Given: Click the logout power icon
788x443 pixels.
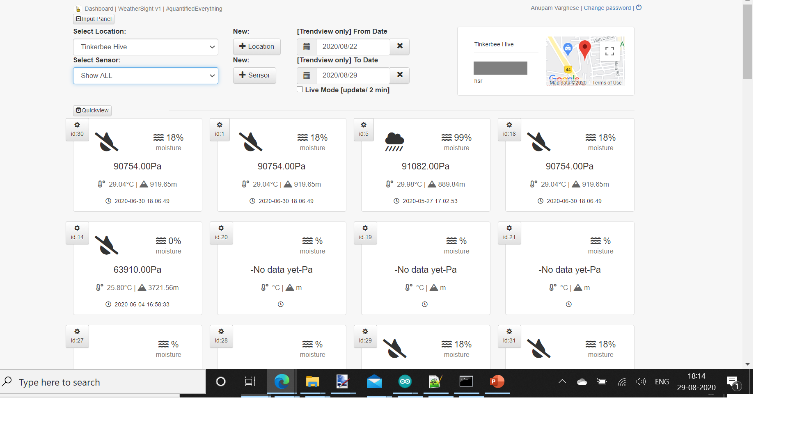Looking at the screenshot, I should (x=639, y=8).
